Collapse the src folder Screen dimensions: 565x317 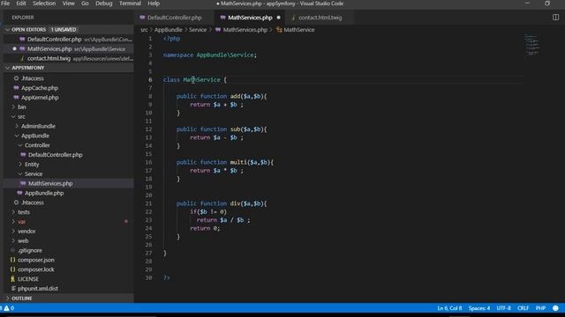coord(21,116)
